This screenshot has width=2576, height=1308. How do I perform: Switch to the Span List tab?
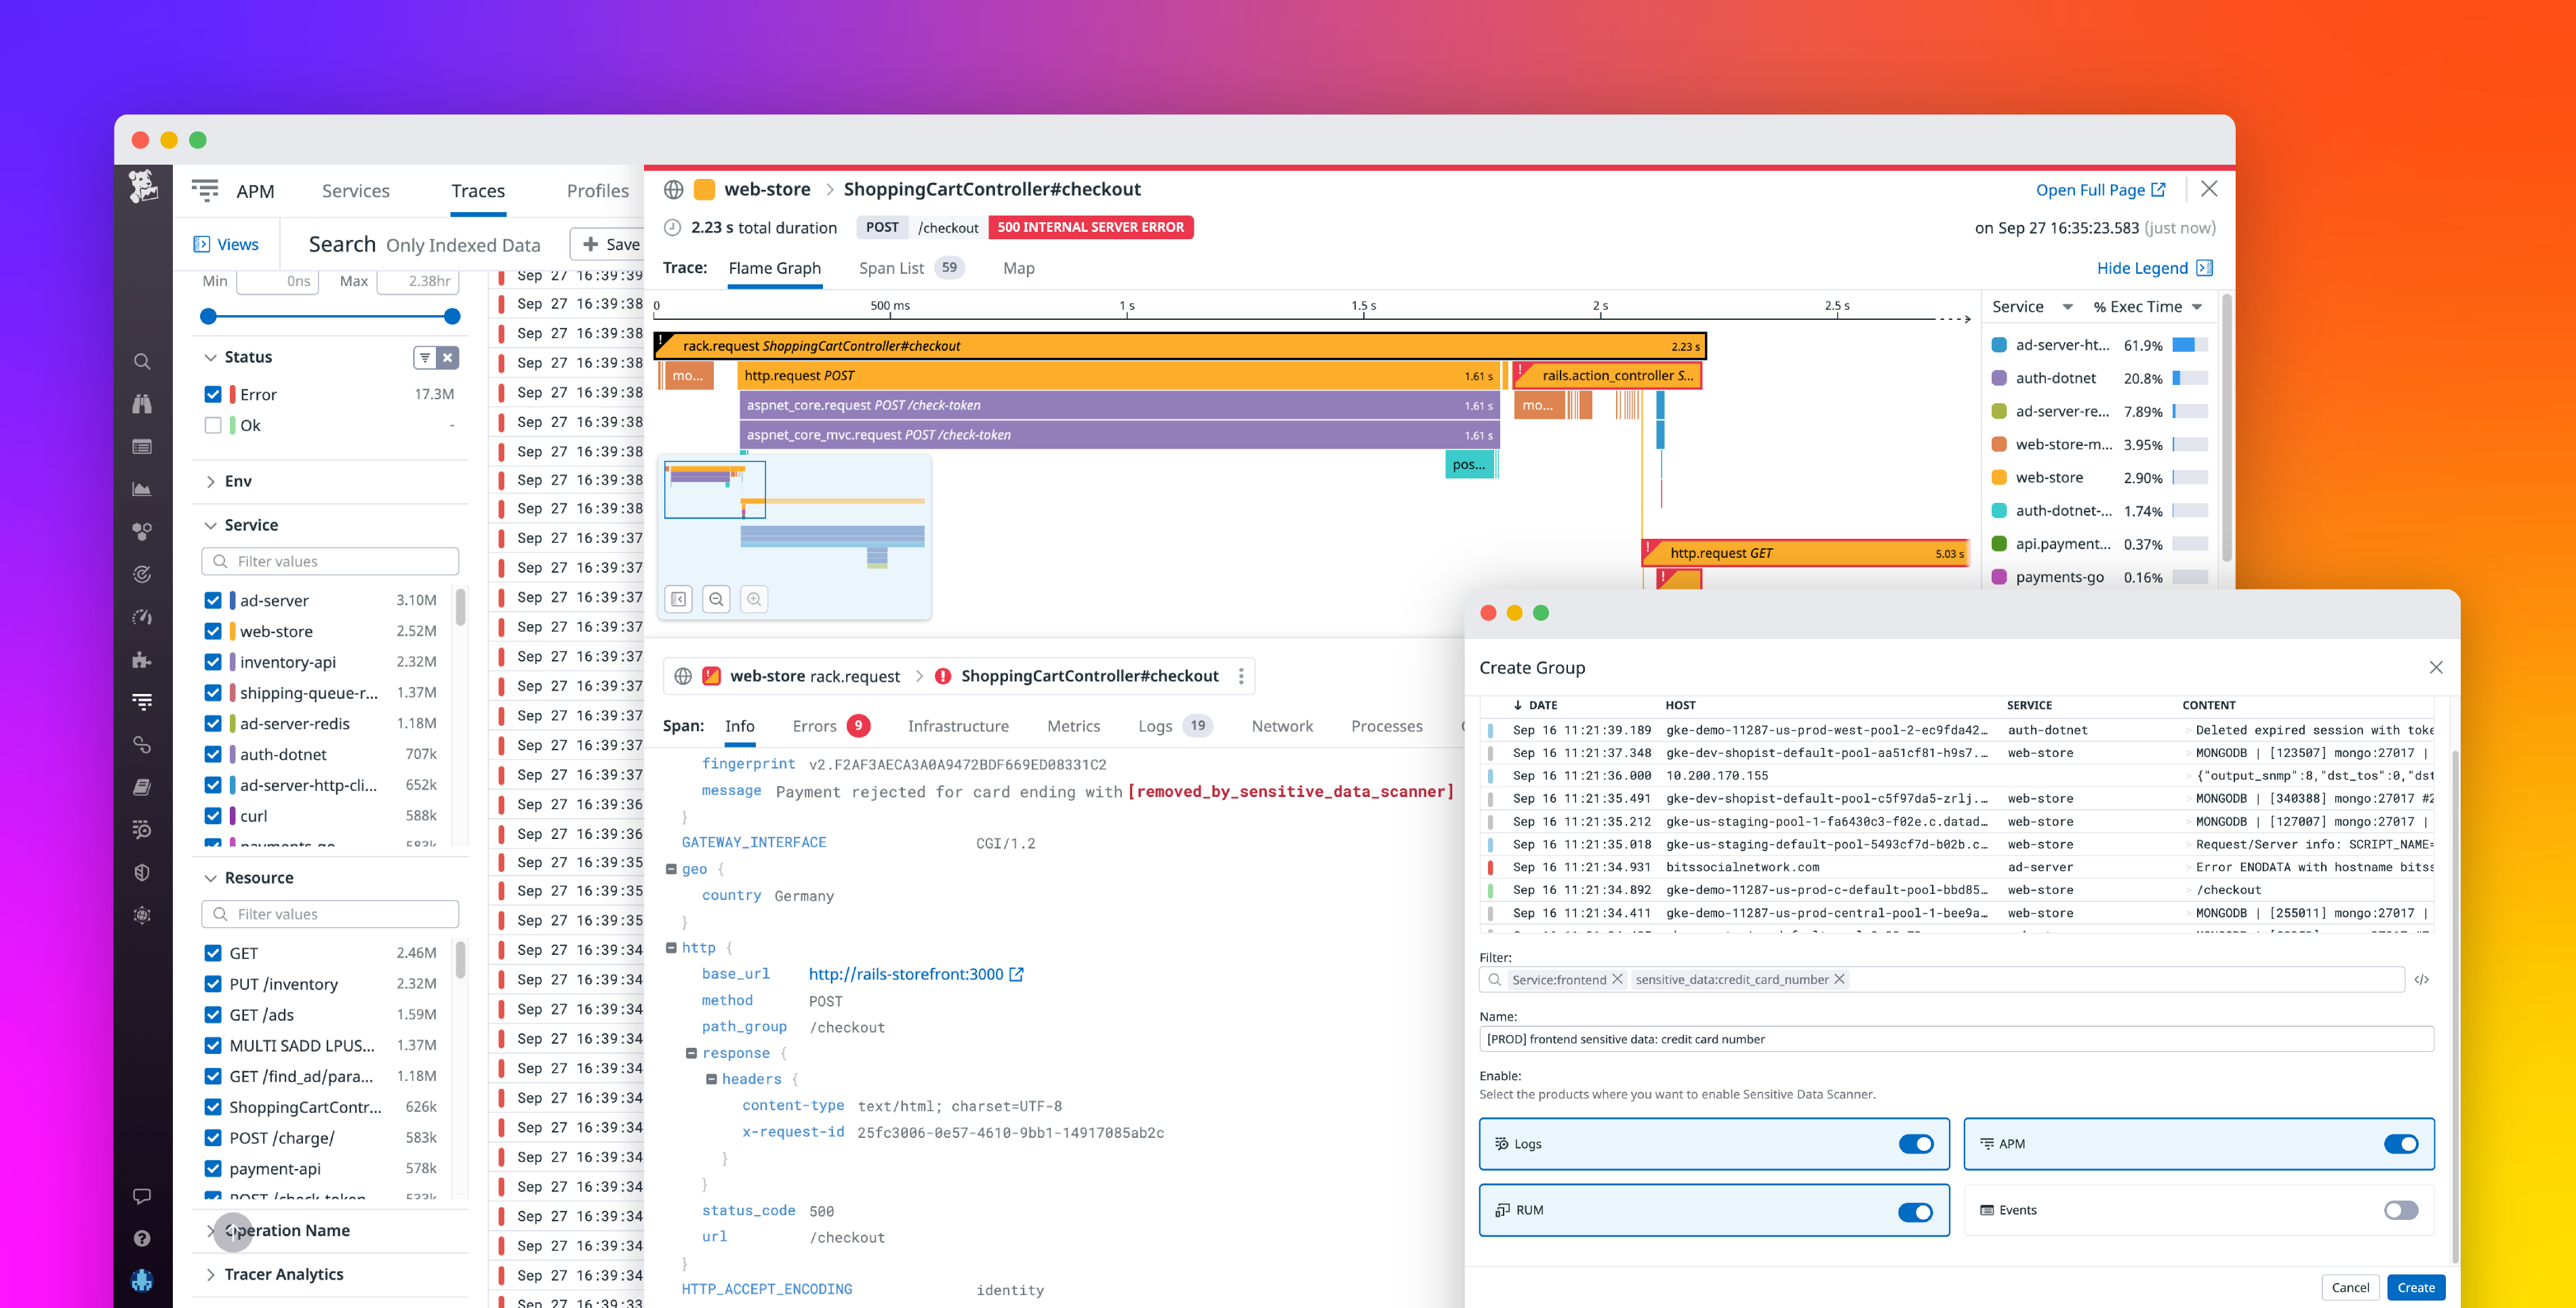tap(891, 268)
